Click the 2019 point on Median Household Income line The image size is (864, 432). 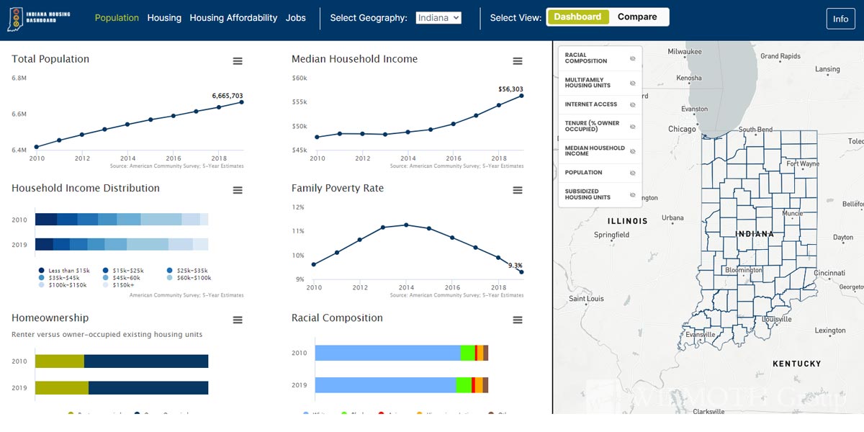tap(521, 96)
